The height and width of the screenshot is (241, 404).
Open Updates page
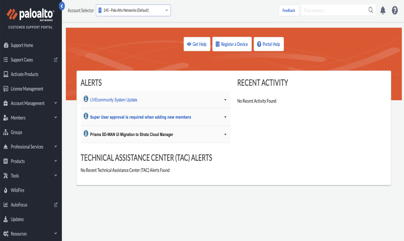(x=17, y=219)
